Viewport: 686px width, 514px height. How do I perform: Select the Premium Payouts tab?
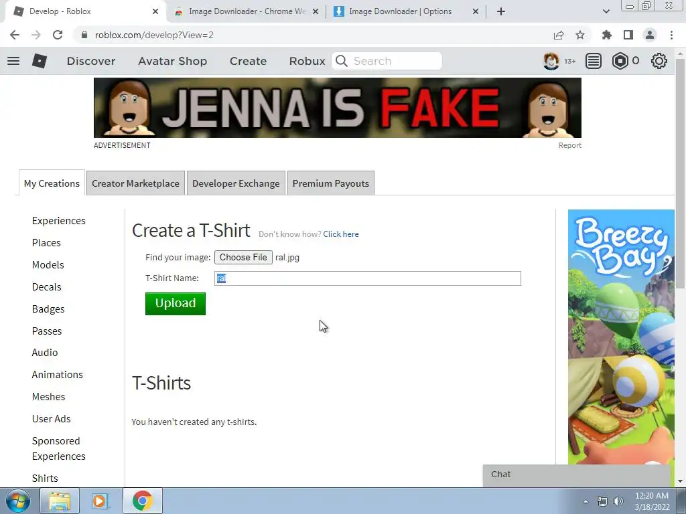click(331, 183)
